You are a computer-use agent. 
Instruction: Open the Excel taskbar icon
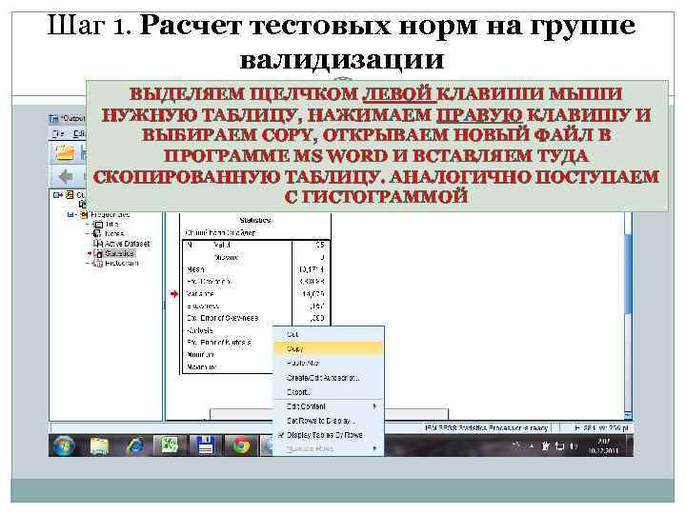coord(170,446)
